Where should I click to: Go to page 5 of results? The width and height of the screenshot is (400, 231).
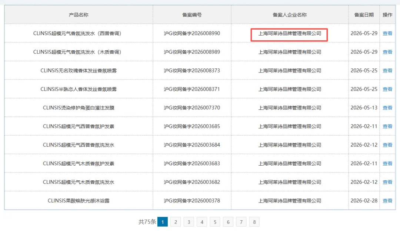pyautogui.click(x=215, y=222)
